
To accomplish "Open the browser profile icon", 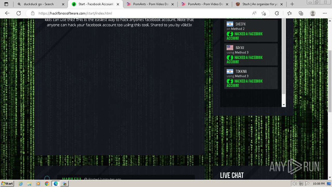I will [x=313, y=14].
